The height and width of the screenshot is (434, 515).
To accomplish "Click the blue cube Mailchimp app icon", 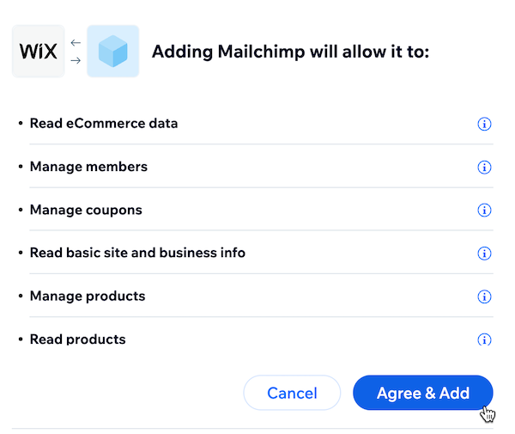I will (x=113, y=52).
